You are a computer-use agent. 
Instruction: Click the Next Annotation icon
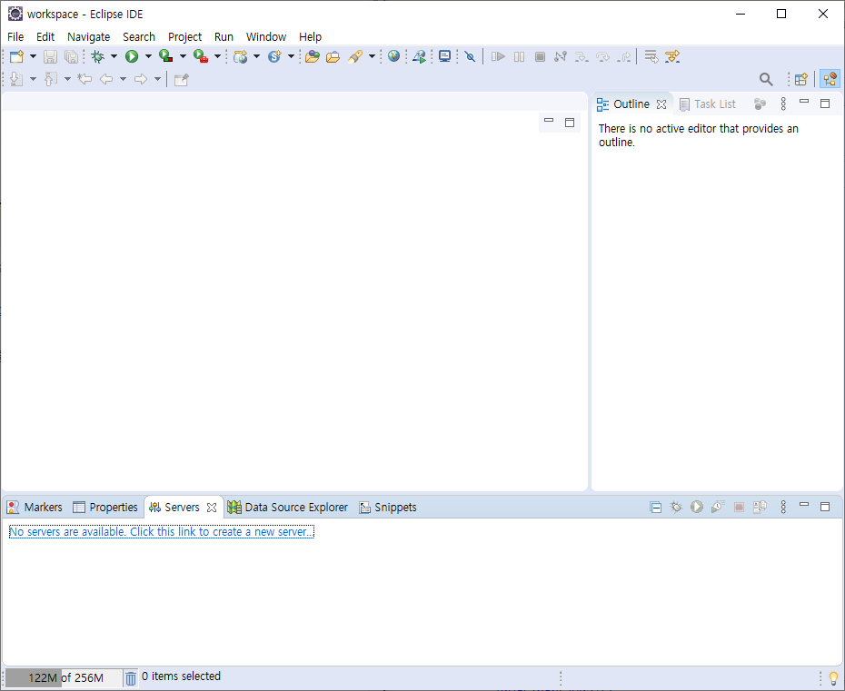click(16, 79)
